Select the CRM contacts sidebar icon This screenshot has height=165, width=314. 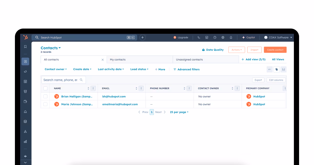click(25, 62)
